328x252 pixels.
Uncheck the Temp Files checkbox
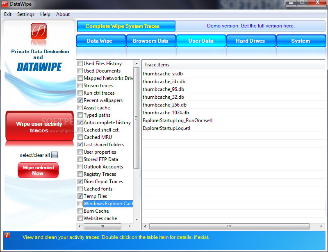pyautogui.click(x=80, y=196)
